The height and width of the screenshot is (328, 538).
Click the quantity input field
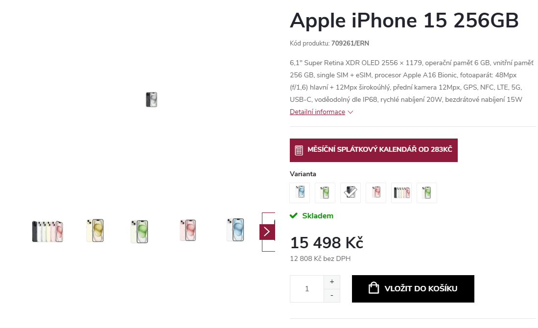(307, 288)
